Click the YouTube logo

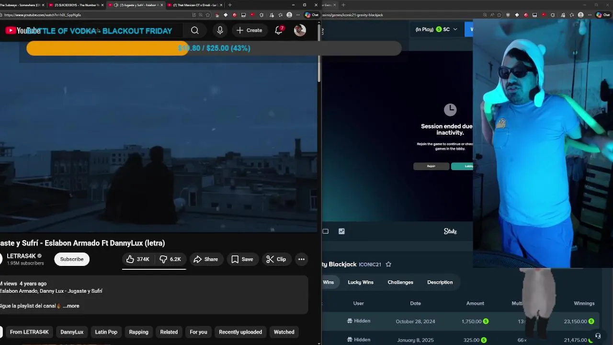point(23,31)
